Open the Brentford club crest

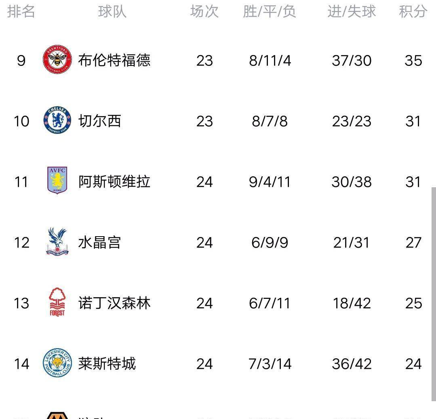(x=57, y=59)
